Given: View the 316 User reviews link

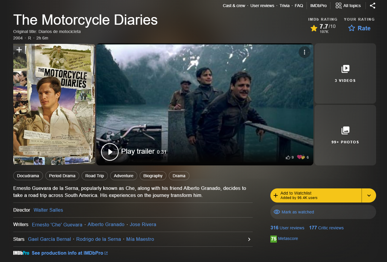Looking at the screenshot, I should [287, 228].
